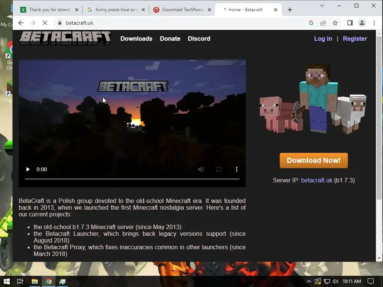This screenshot has width=383, height=287.
Task: Open File Explorer from the taskbar
Action: 35,281
